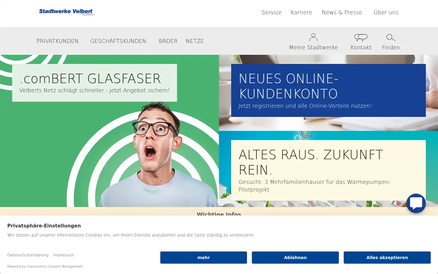
Task: Click 'Gesucht: 3 Mehrfamilienhäuser' subtitle text
Action: pyautogui.click(x=315, y=186)
